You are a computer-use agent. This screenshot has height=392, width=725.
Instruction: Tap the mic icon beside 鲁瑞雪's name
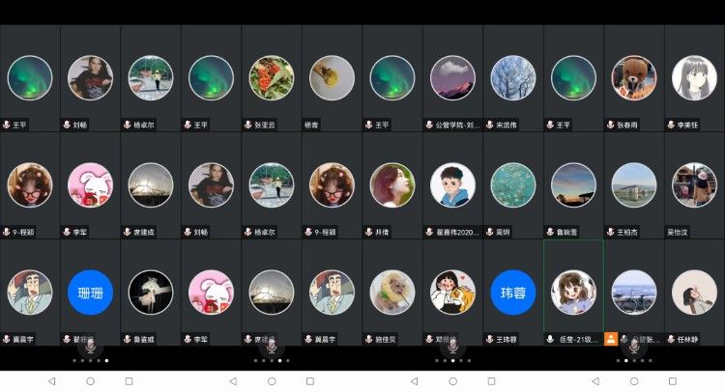pyautogui.click(x=550, y=232)
